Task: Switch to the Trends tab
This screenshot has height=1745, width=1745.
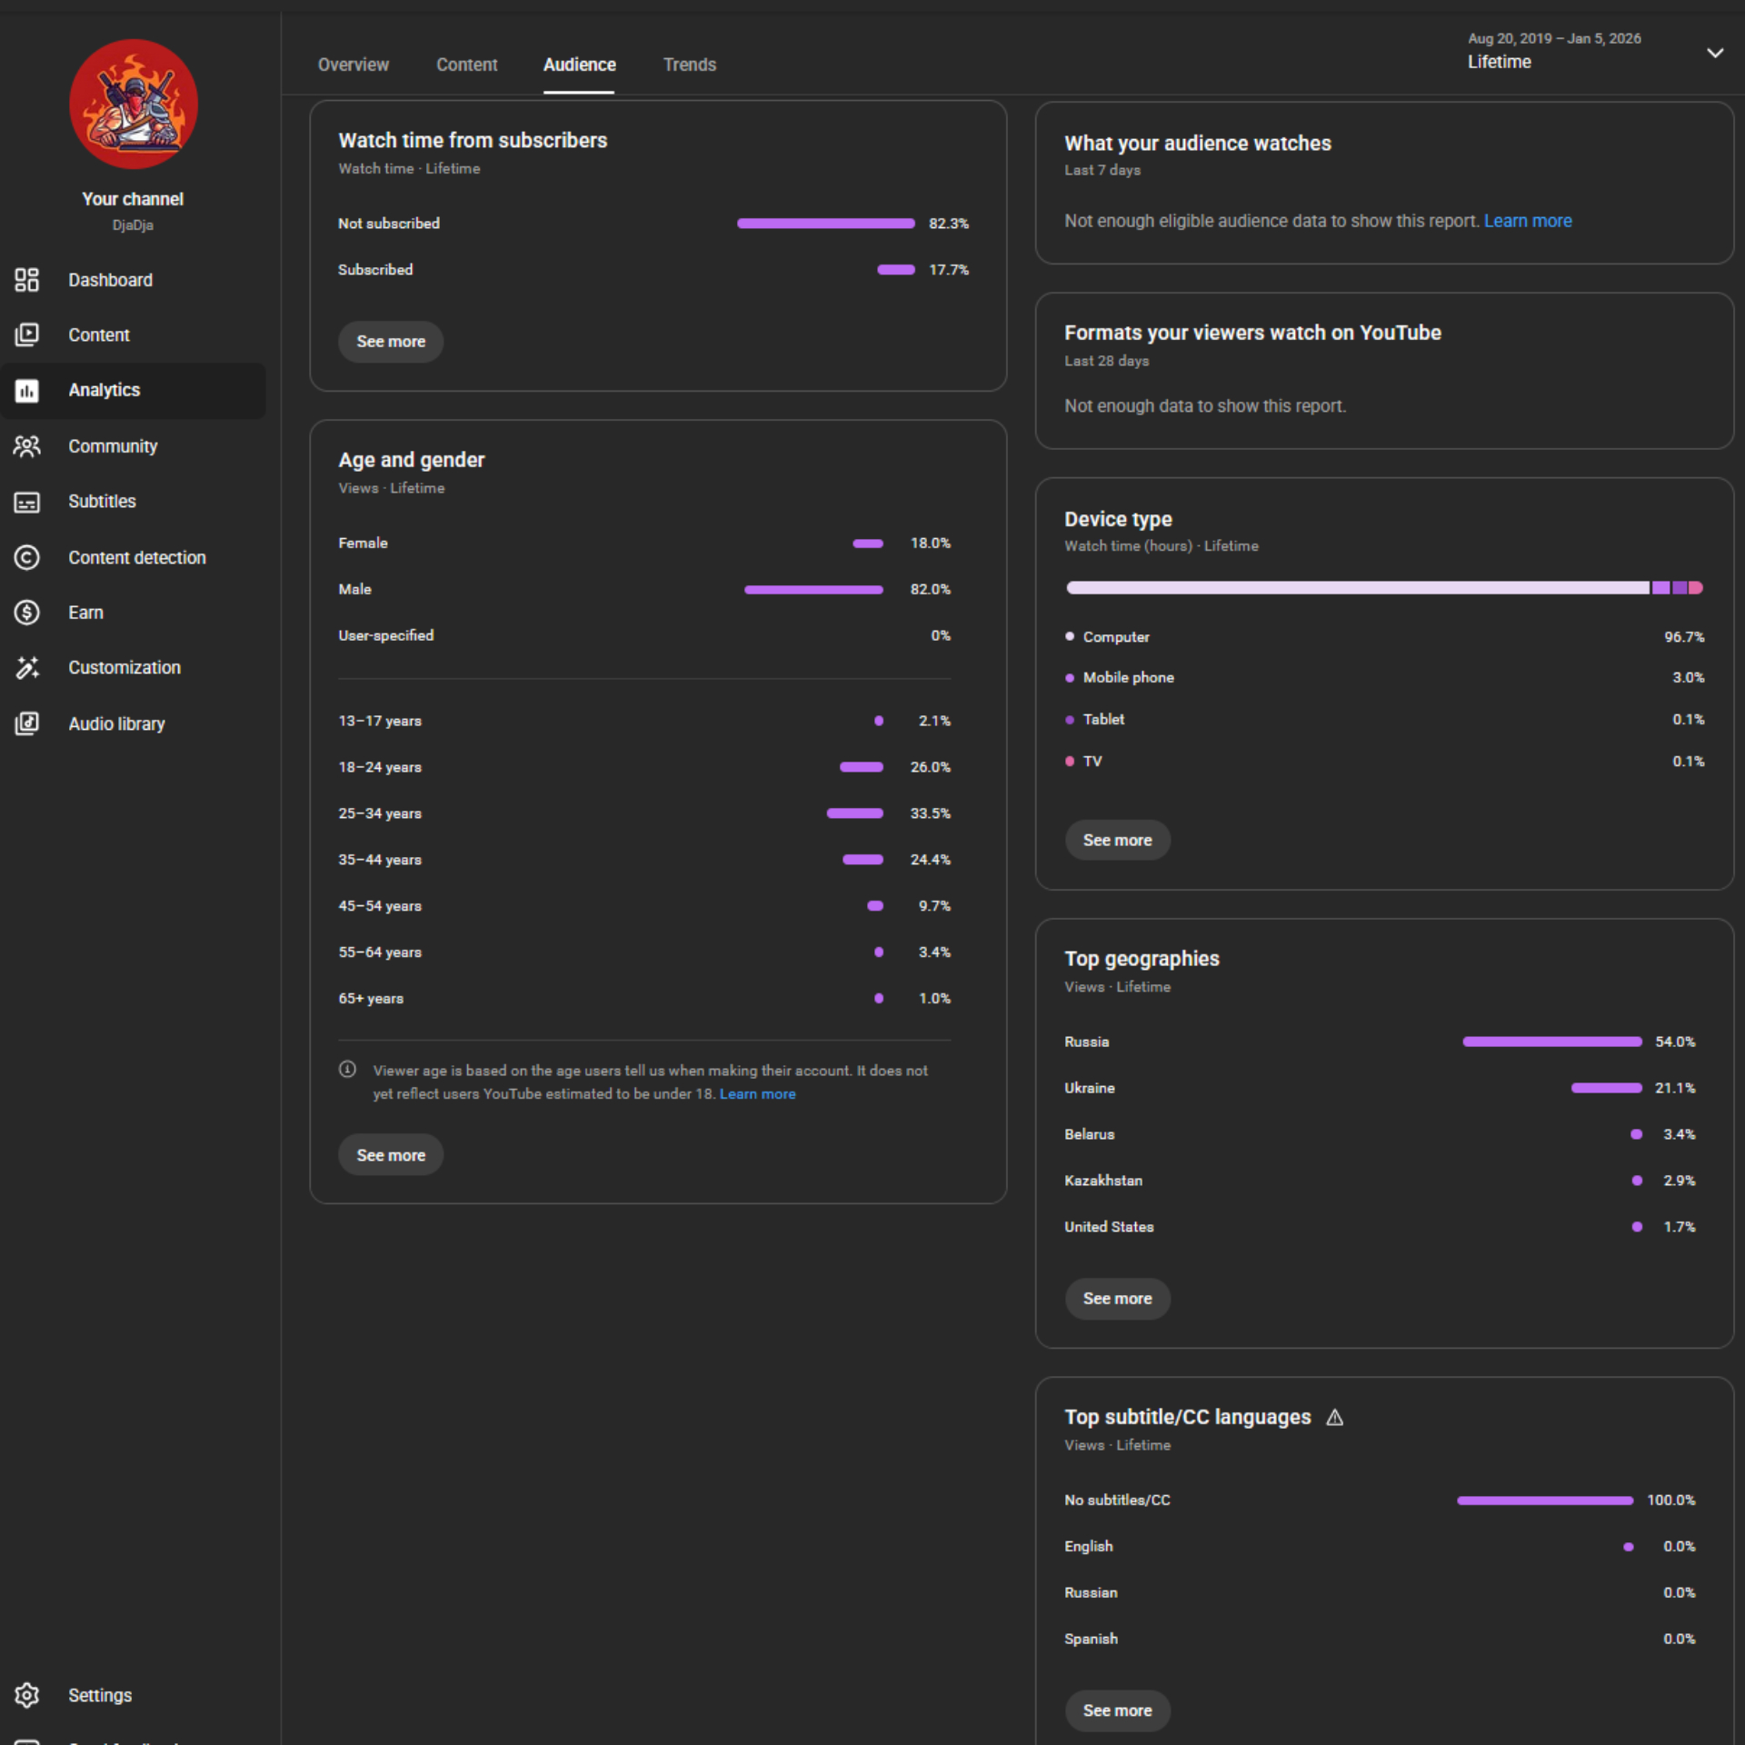Action: click(x=689, y=65)
